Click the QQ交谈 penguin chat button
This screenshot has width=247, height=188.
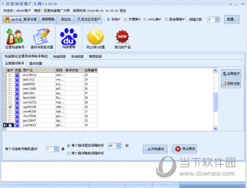[13, 20]
